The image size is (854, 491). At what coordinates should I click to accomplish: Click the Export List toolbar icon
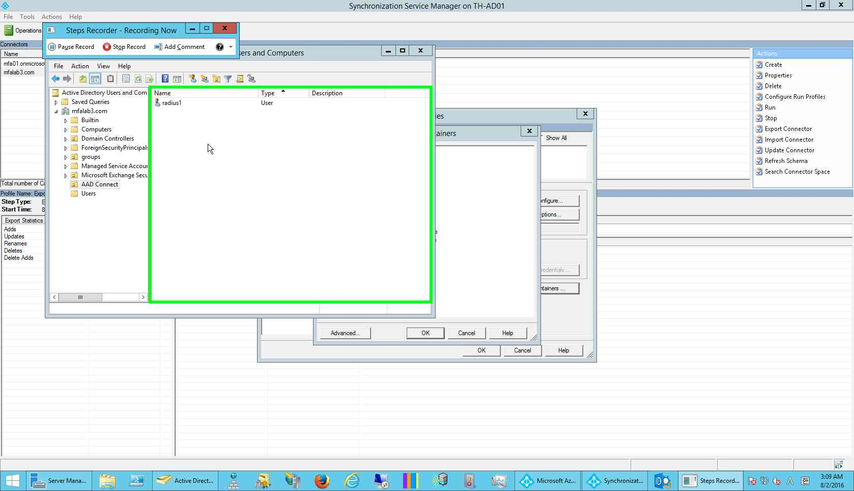click(x=150, y=78)
